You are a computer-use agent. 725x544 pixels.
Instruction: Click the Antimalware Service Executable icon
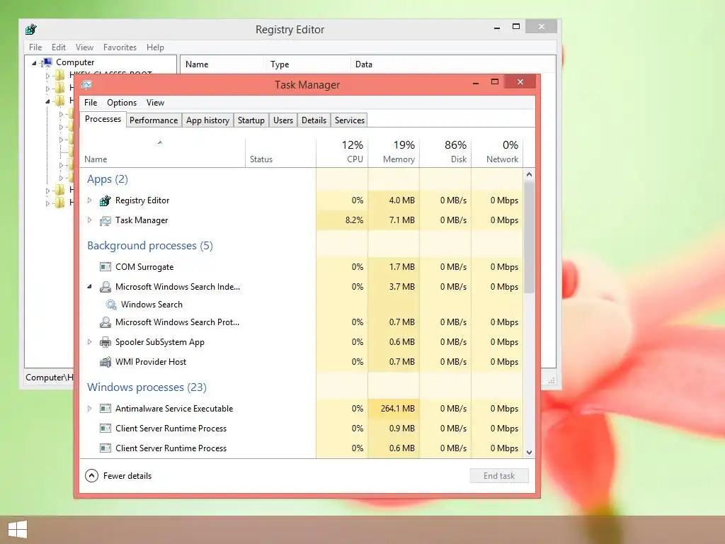coord(105,409)
